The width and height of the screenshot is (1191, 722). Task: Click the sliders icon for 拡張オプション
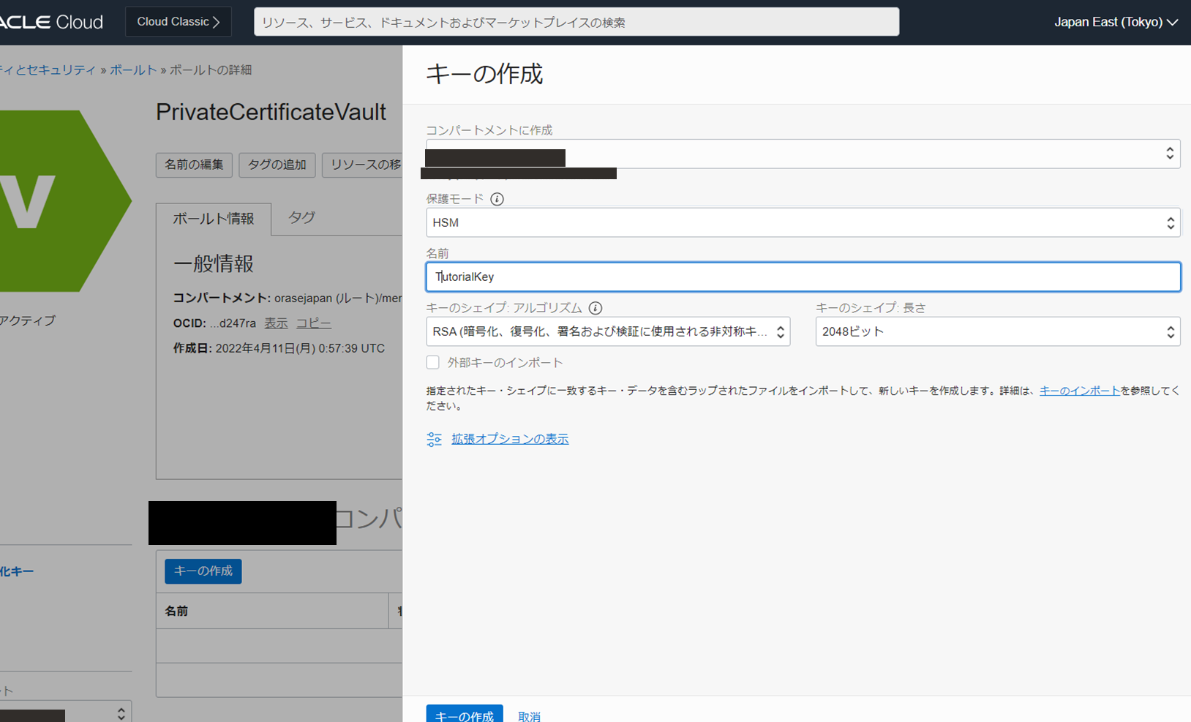pos(434,439)
